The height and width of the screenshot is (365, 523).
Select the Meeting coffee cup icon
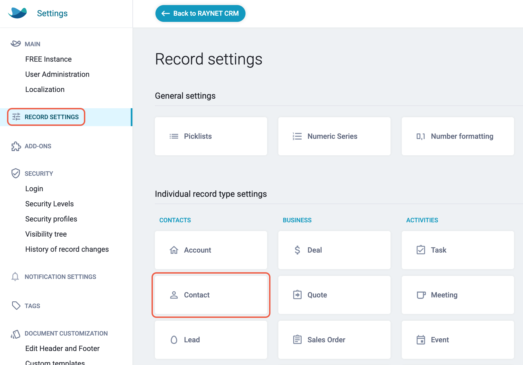pyautogui.click(x=421, y=295)
